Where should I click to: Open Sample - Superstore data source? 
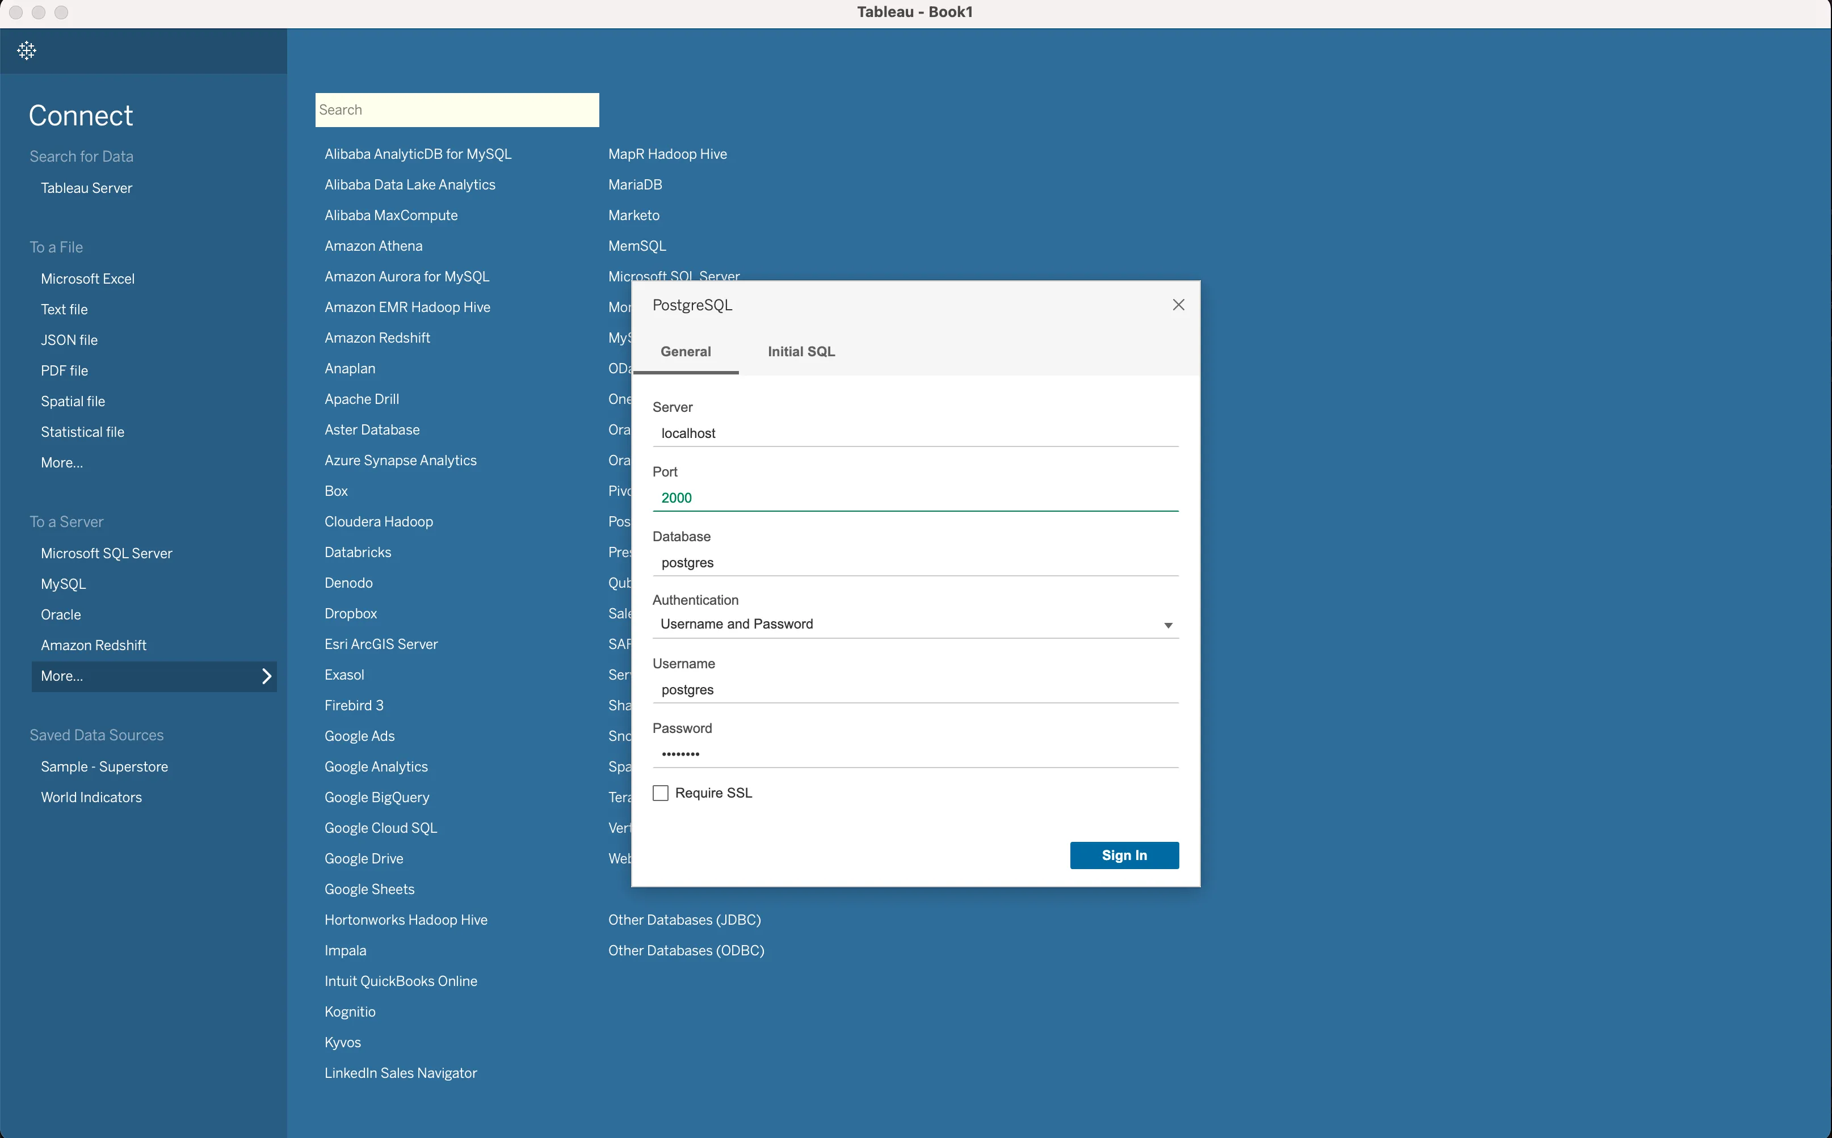coord(104,766)
